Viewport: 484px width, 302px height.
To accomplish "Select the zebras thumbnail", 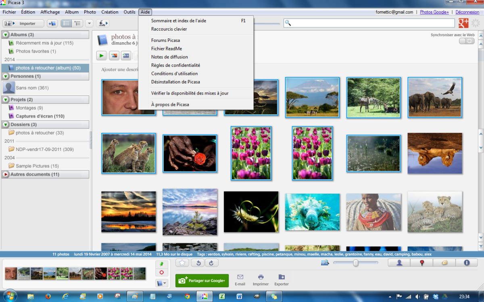I will tap(373, 97).
